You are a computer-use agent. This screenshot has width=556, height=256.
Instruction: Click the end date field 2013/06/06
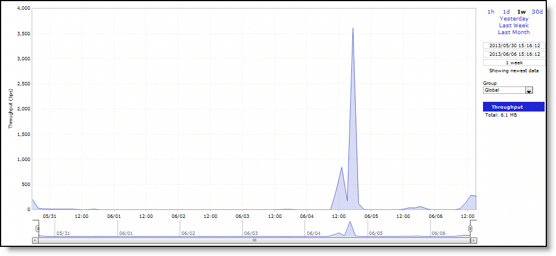(514, 54)
